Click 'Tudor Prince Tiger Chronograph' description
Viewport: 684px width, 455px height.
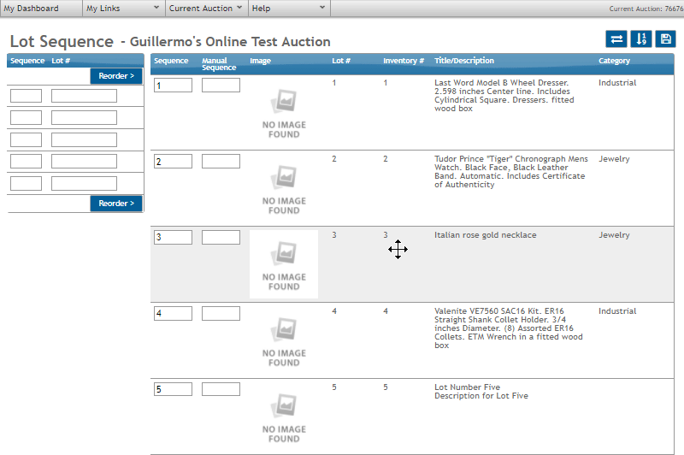coord(511,172)
